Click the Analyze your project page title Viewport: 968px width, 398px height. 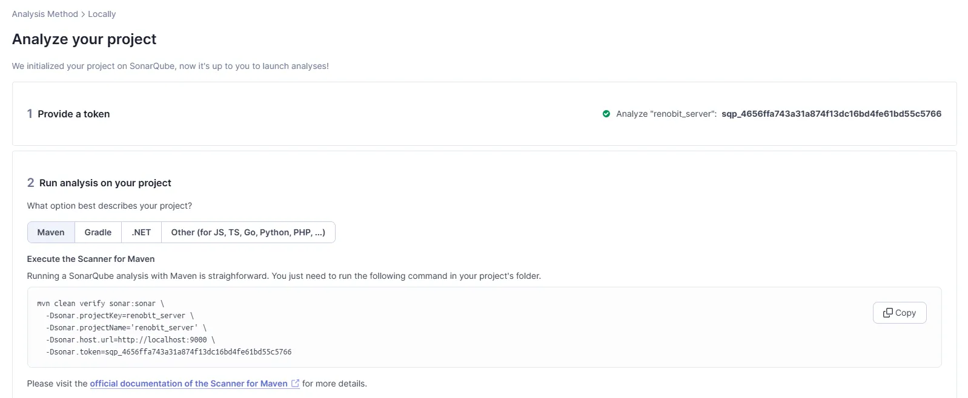click(x=84, y=39)
